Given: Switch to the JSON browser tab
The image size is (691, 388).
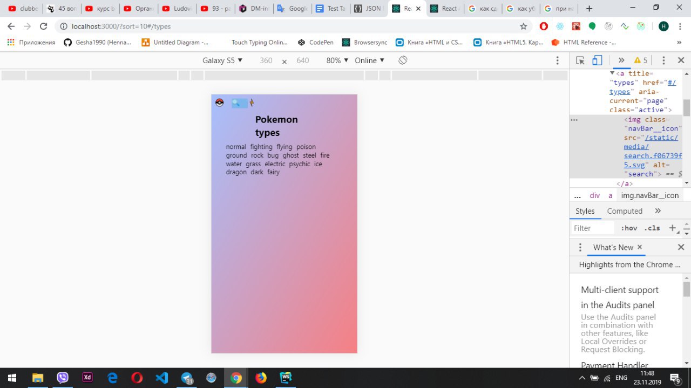Looking at the screenshot, I should click(x=368, y=9).
